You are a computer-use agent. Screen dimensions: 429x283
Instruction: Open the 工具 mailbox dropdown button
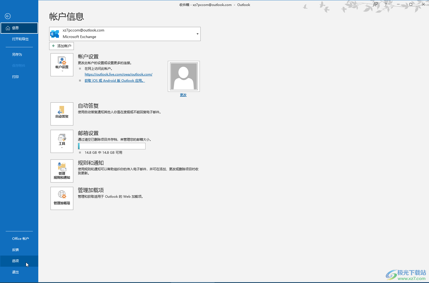coord(62,141)
